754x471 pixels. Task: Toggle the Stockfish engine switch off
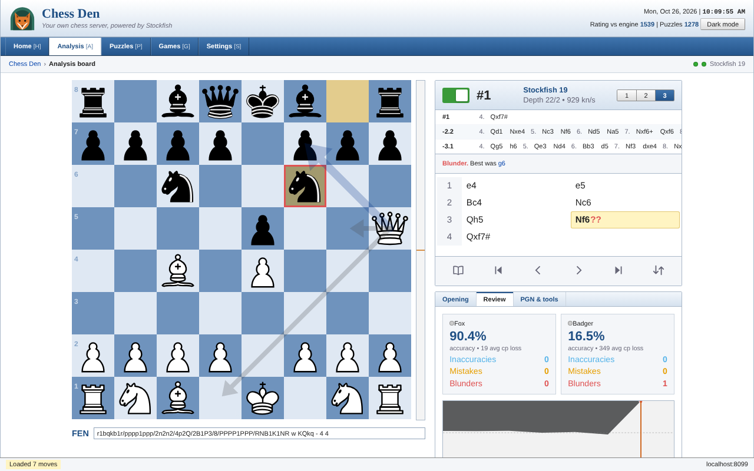456,95
